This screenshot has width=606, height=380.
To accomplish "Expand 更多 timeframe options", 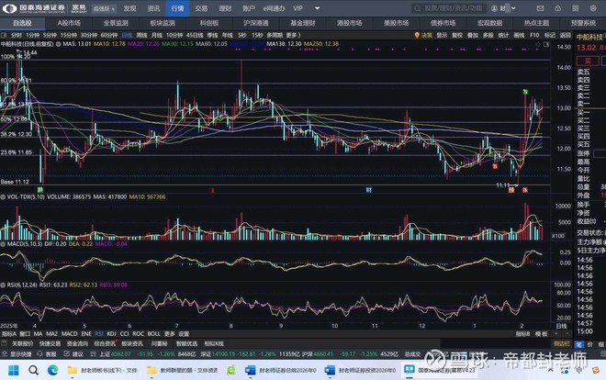I will pos(293,35).
